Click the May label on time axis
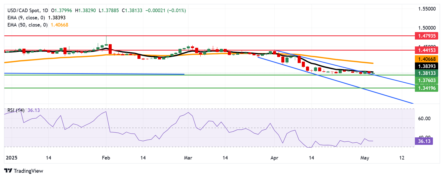The width and height of the screenshot is (444, 178). point(364,158)
